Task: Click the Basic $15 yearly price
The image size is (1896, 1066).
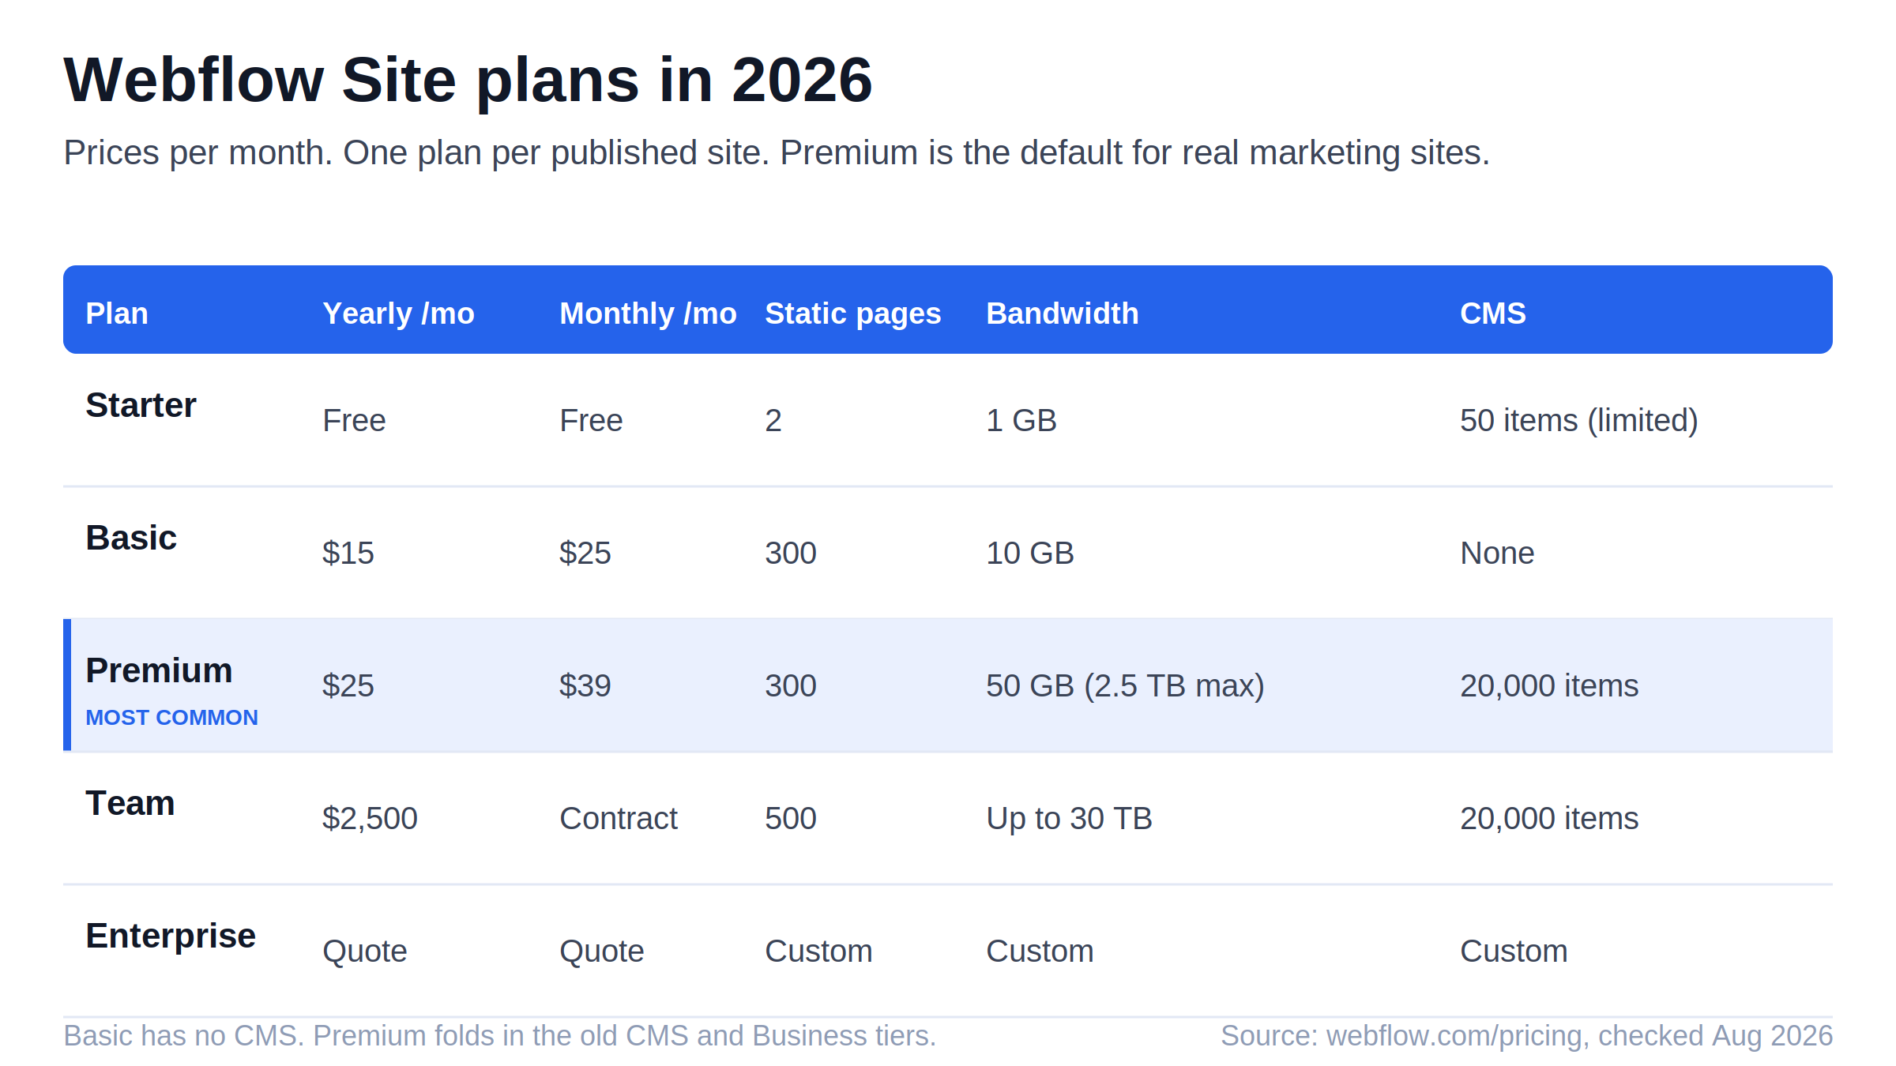Action: (348, 553)
